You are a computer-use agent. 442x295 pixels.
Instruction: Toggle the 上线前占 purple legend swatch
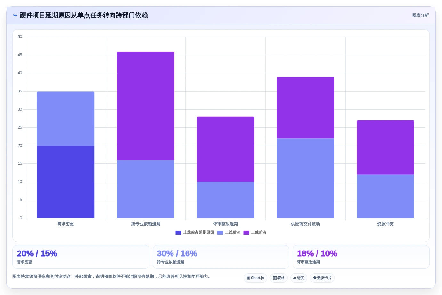click(x=246, y=233)
